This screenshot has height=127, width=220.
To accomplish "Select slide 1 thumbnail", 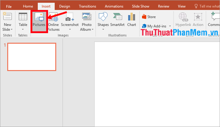I will (x=32, y=57).
